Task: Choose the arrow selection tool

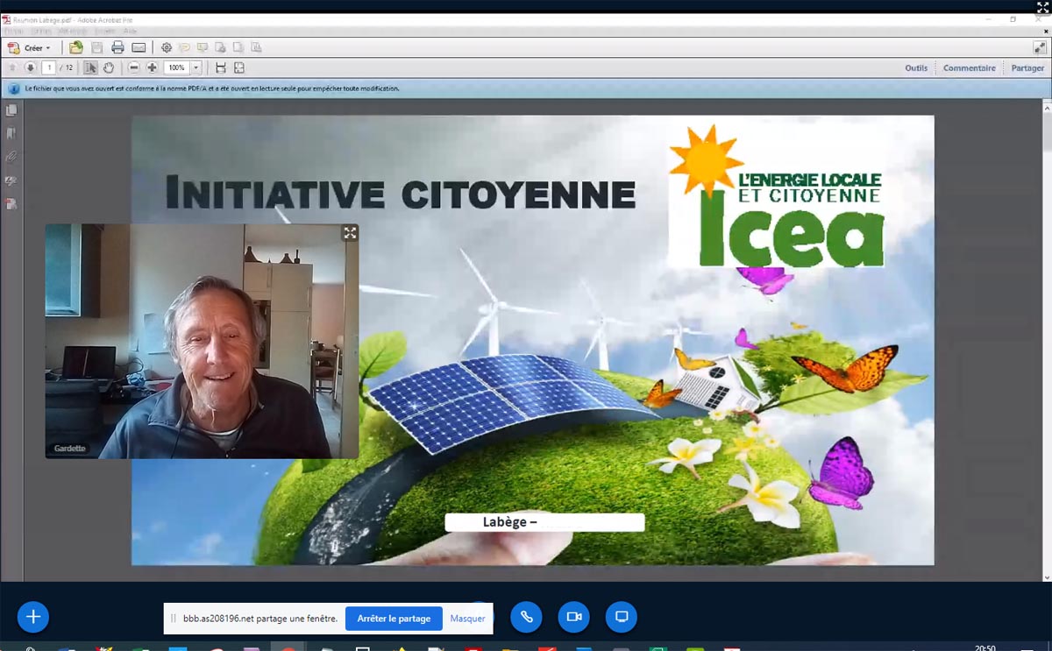Action: coord(90,67)
